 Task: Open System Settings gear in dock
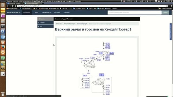pos(3,53)
